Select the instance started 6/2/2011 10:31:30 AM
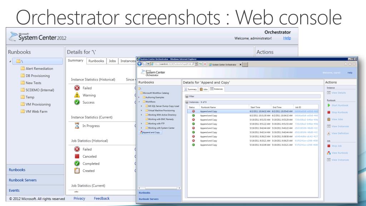The width and height of the screenshot is (366, 206). pos(253,116)
